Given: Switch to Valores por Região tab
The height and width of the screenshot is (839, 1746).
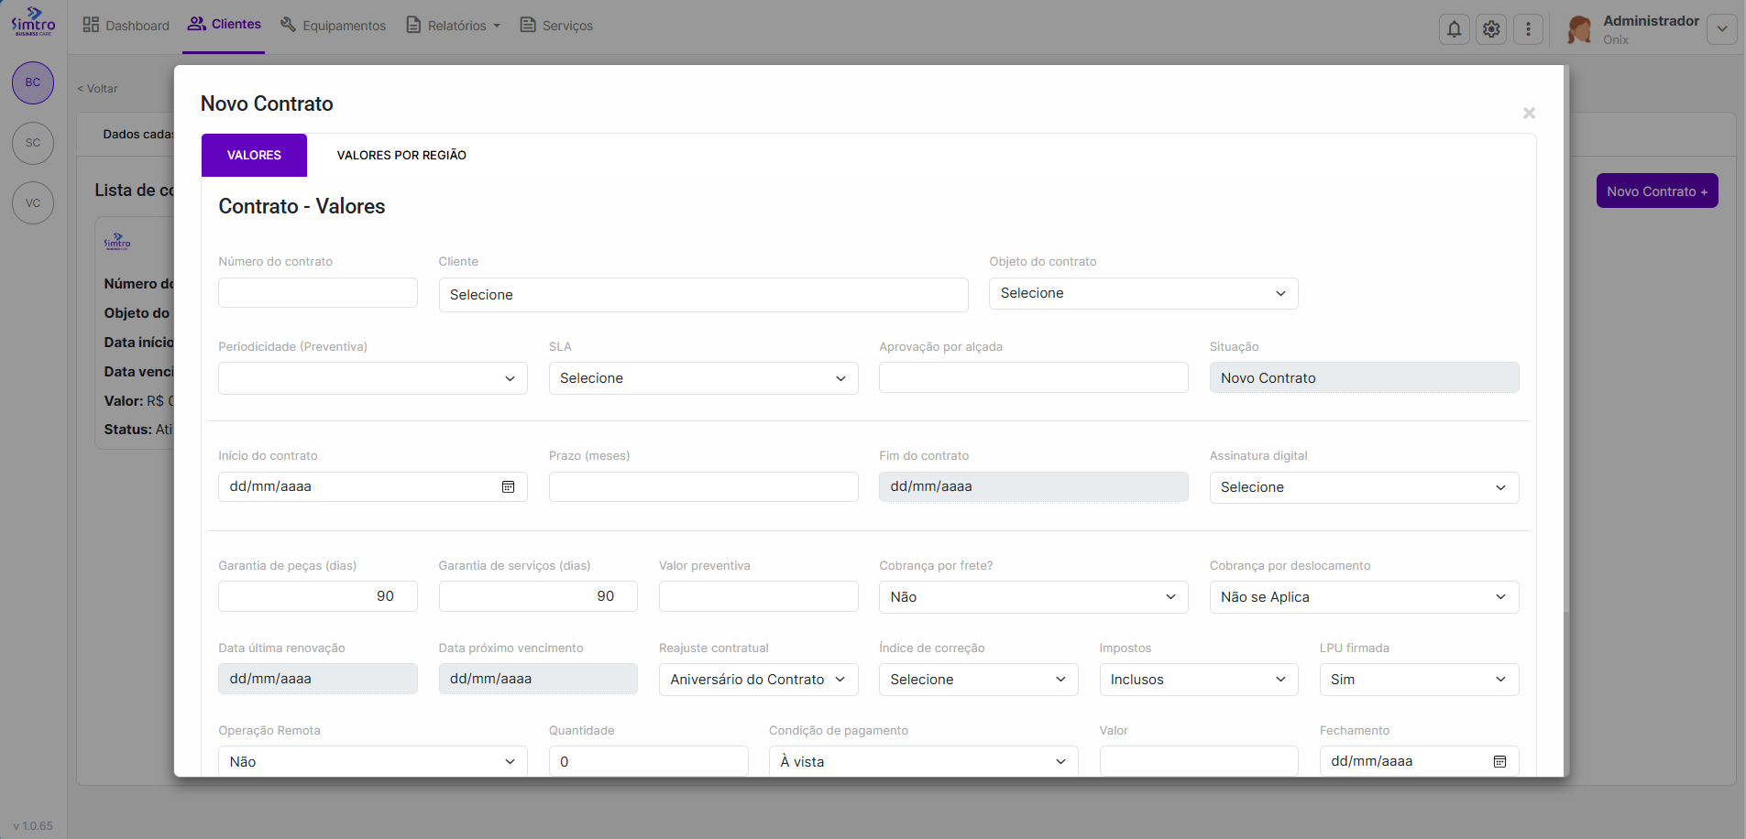Looking at the screenshot, I should [x=401, y=156].
